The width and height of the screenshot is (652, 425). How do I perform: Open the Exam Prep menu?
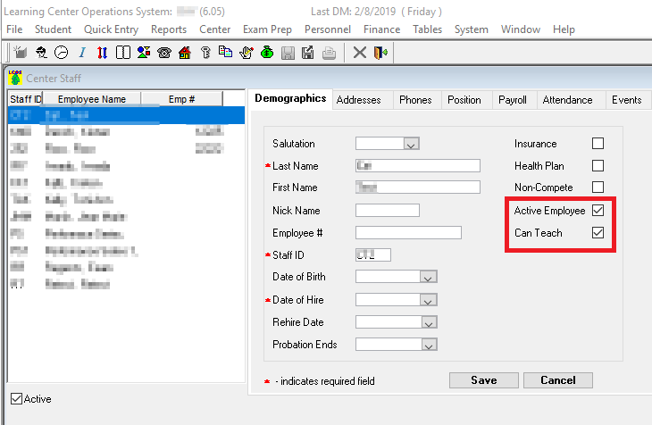pos(267,29)
